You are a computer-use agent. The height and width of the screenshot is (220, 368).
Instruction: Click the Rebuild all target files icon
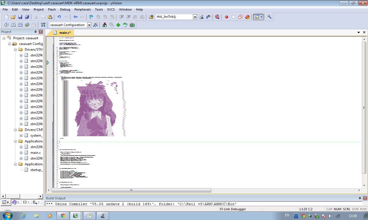click(20, 25)
